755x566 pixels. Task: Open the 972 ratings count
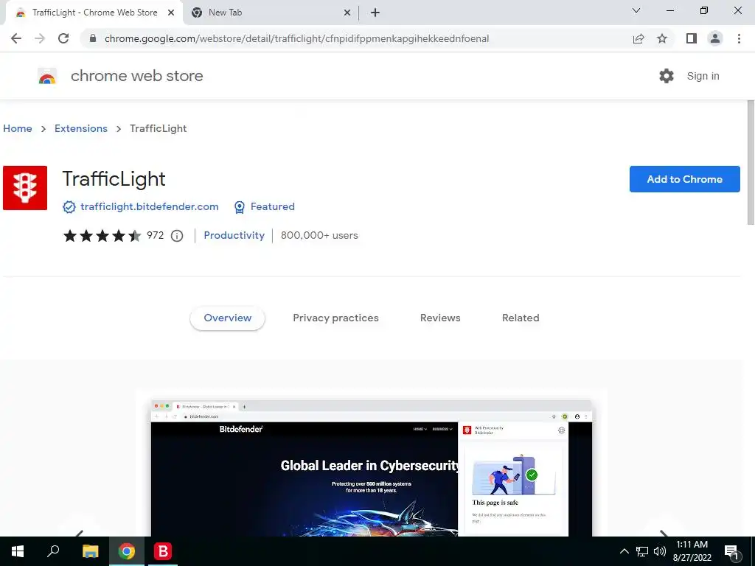coord(155,235)
